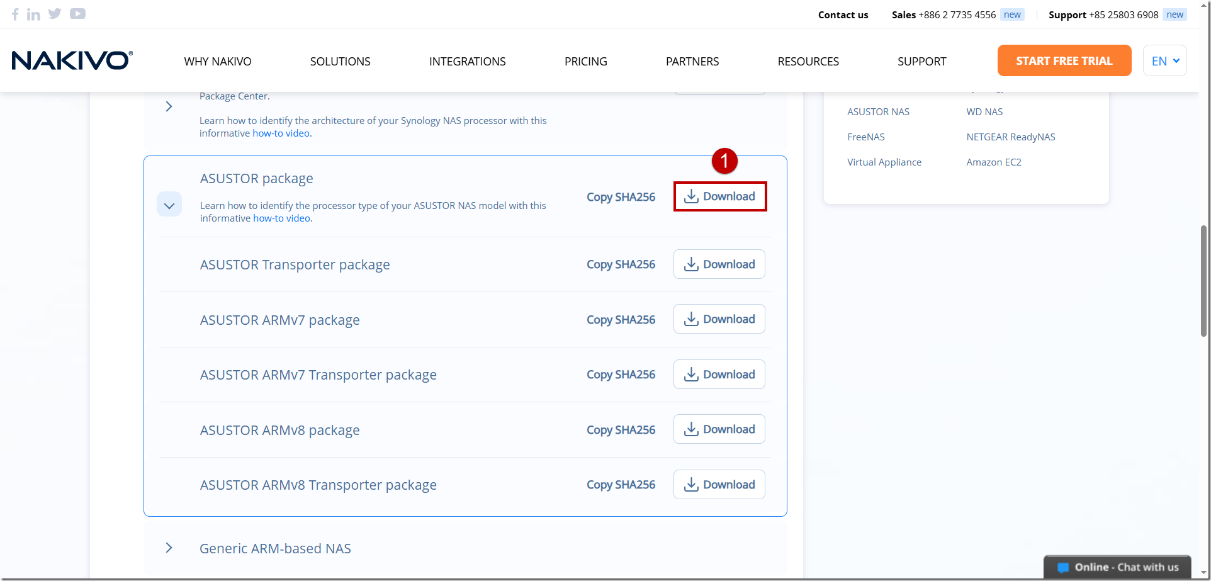Screen dimensions: 1211x581
Task: Copy SHA256 for ASUSTOR ARMv7 package
Action: (x=621, y=320)
